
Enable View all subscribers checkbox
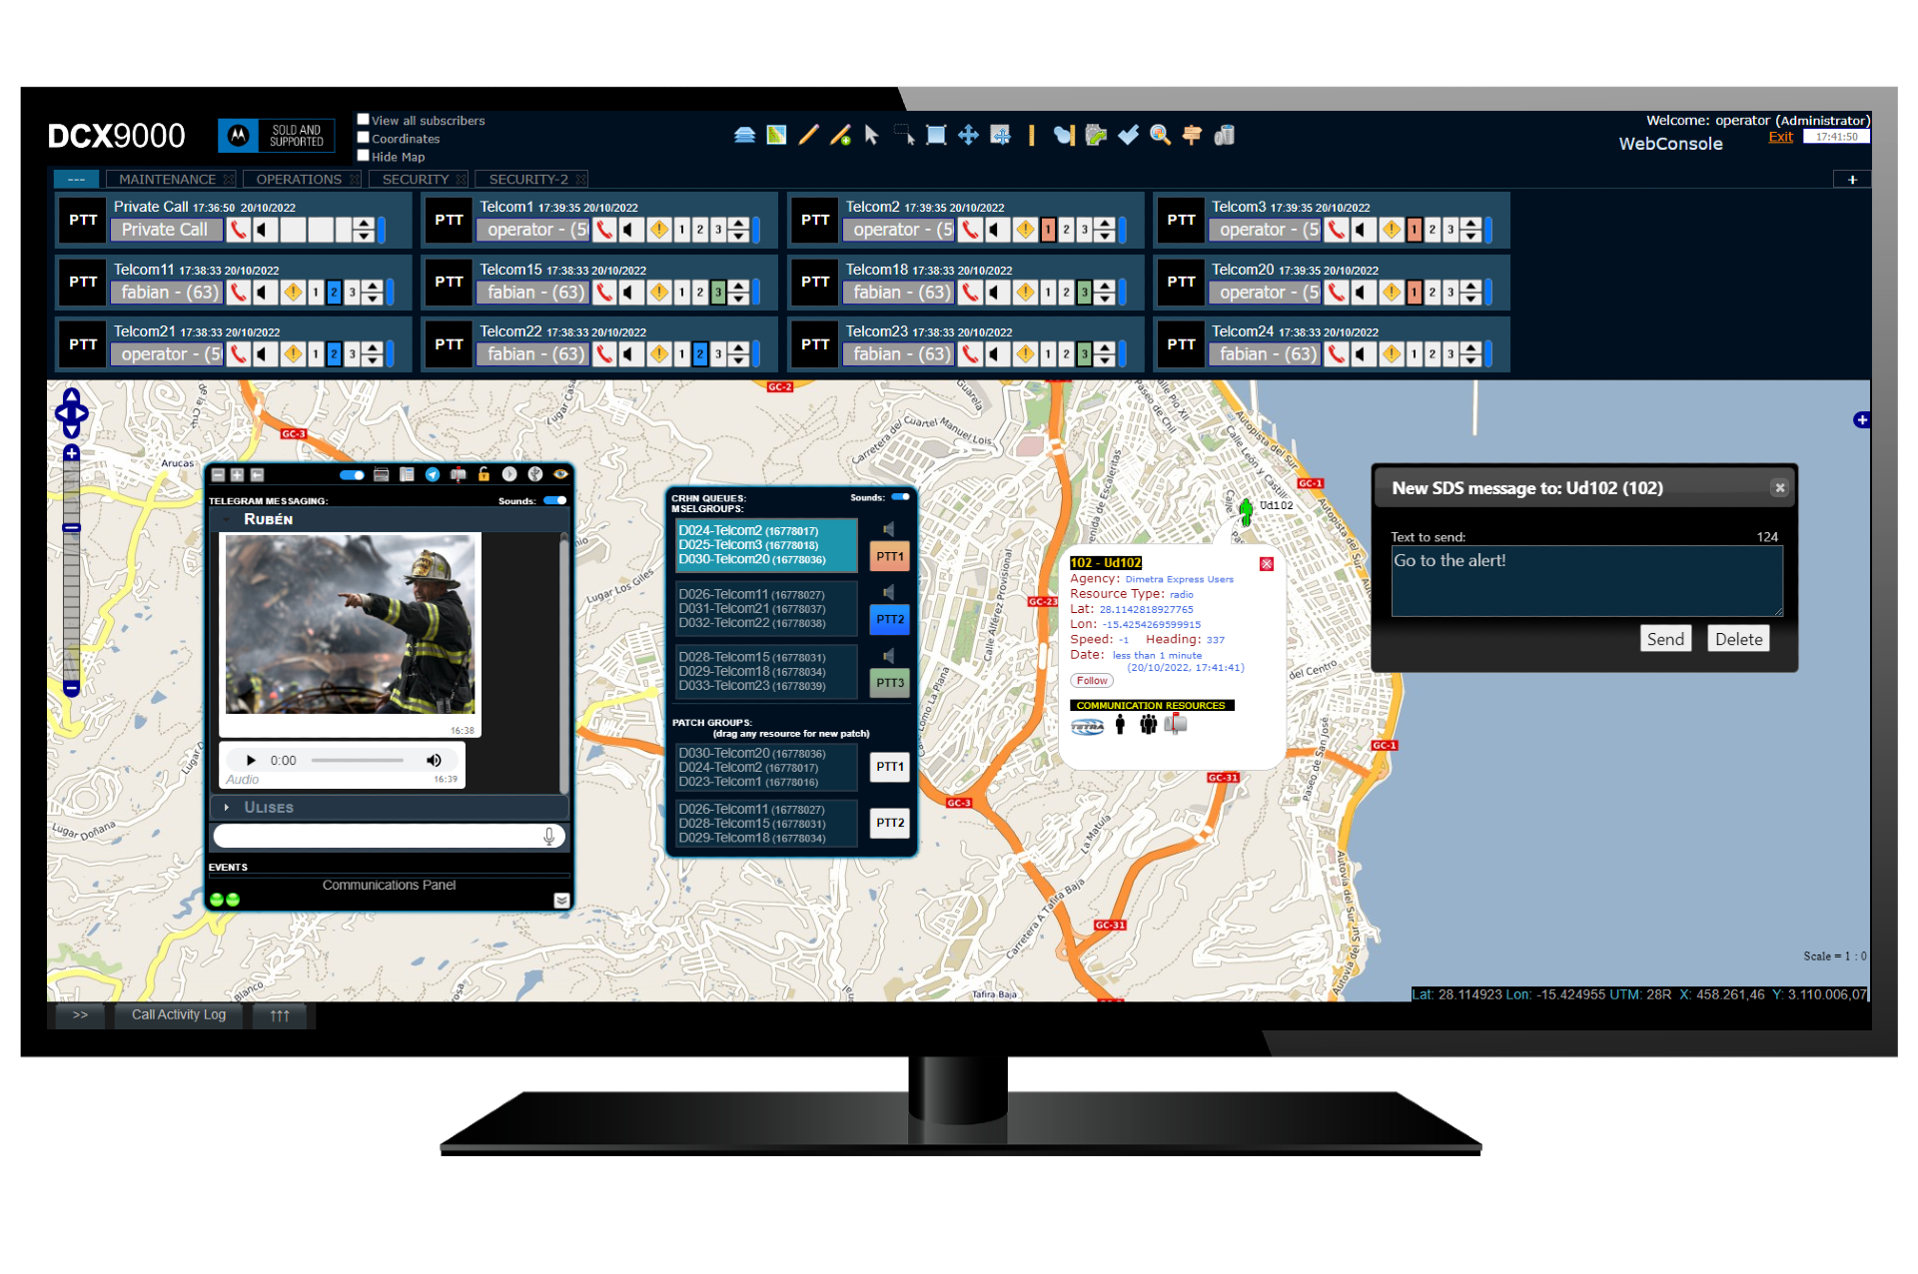click(364, 120)
